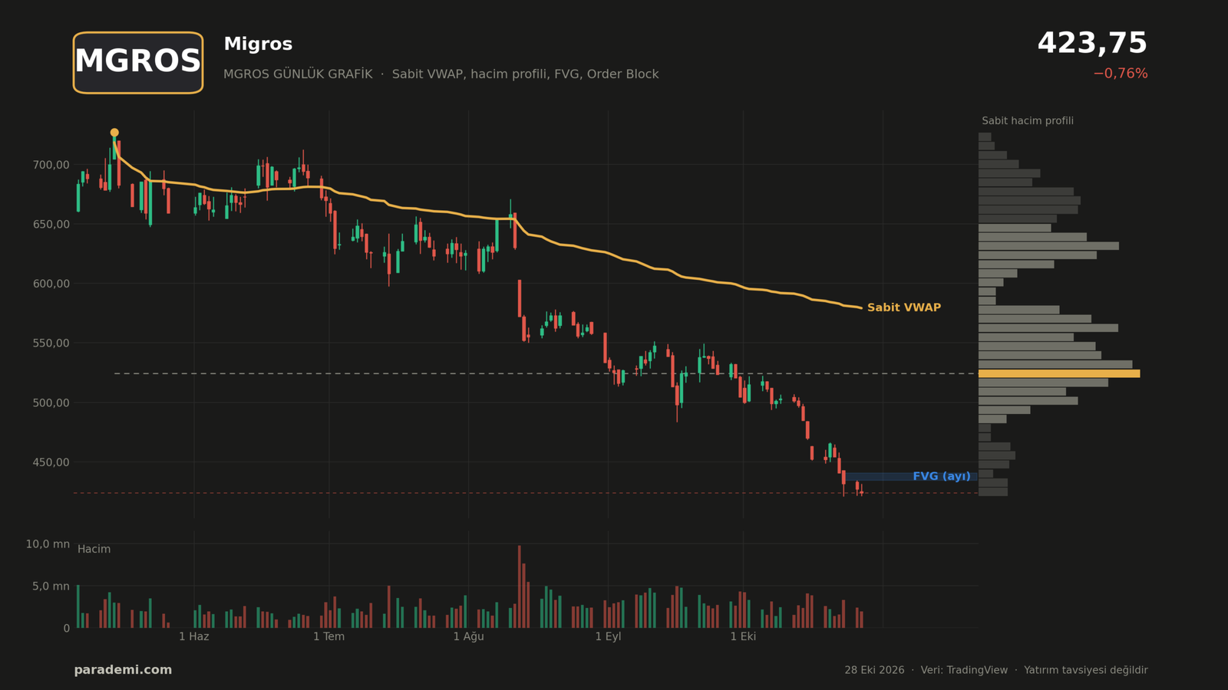The width and height of the screenshot is (1228, 690).
Task: Click the '1 Tem' date axis label
Action: click(x=329, y=636)
